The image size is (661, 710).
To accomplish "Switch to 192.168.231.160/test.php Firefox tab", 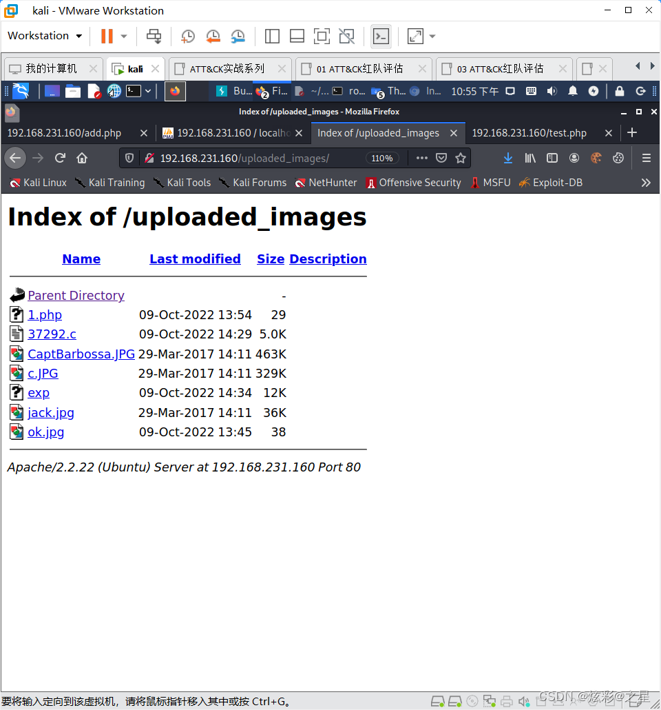I will point(529,133).
